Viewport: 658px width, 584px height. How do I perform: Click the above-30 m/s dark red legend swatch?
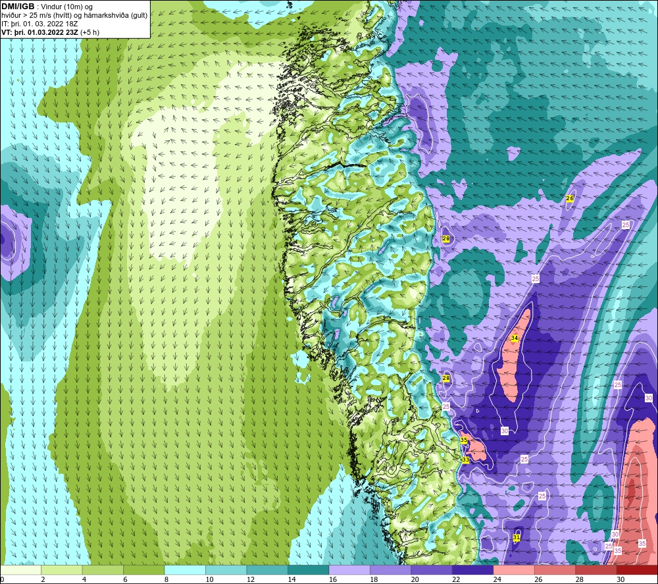pyautogui.click(x=637, y=570)
